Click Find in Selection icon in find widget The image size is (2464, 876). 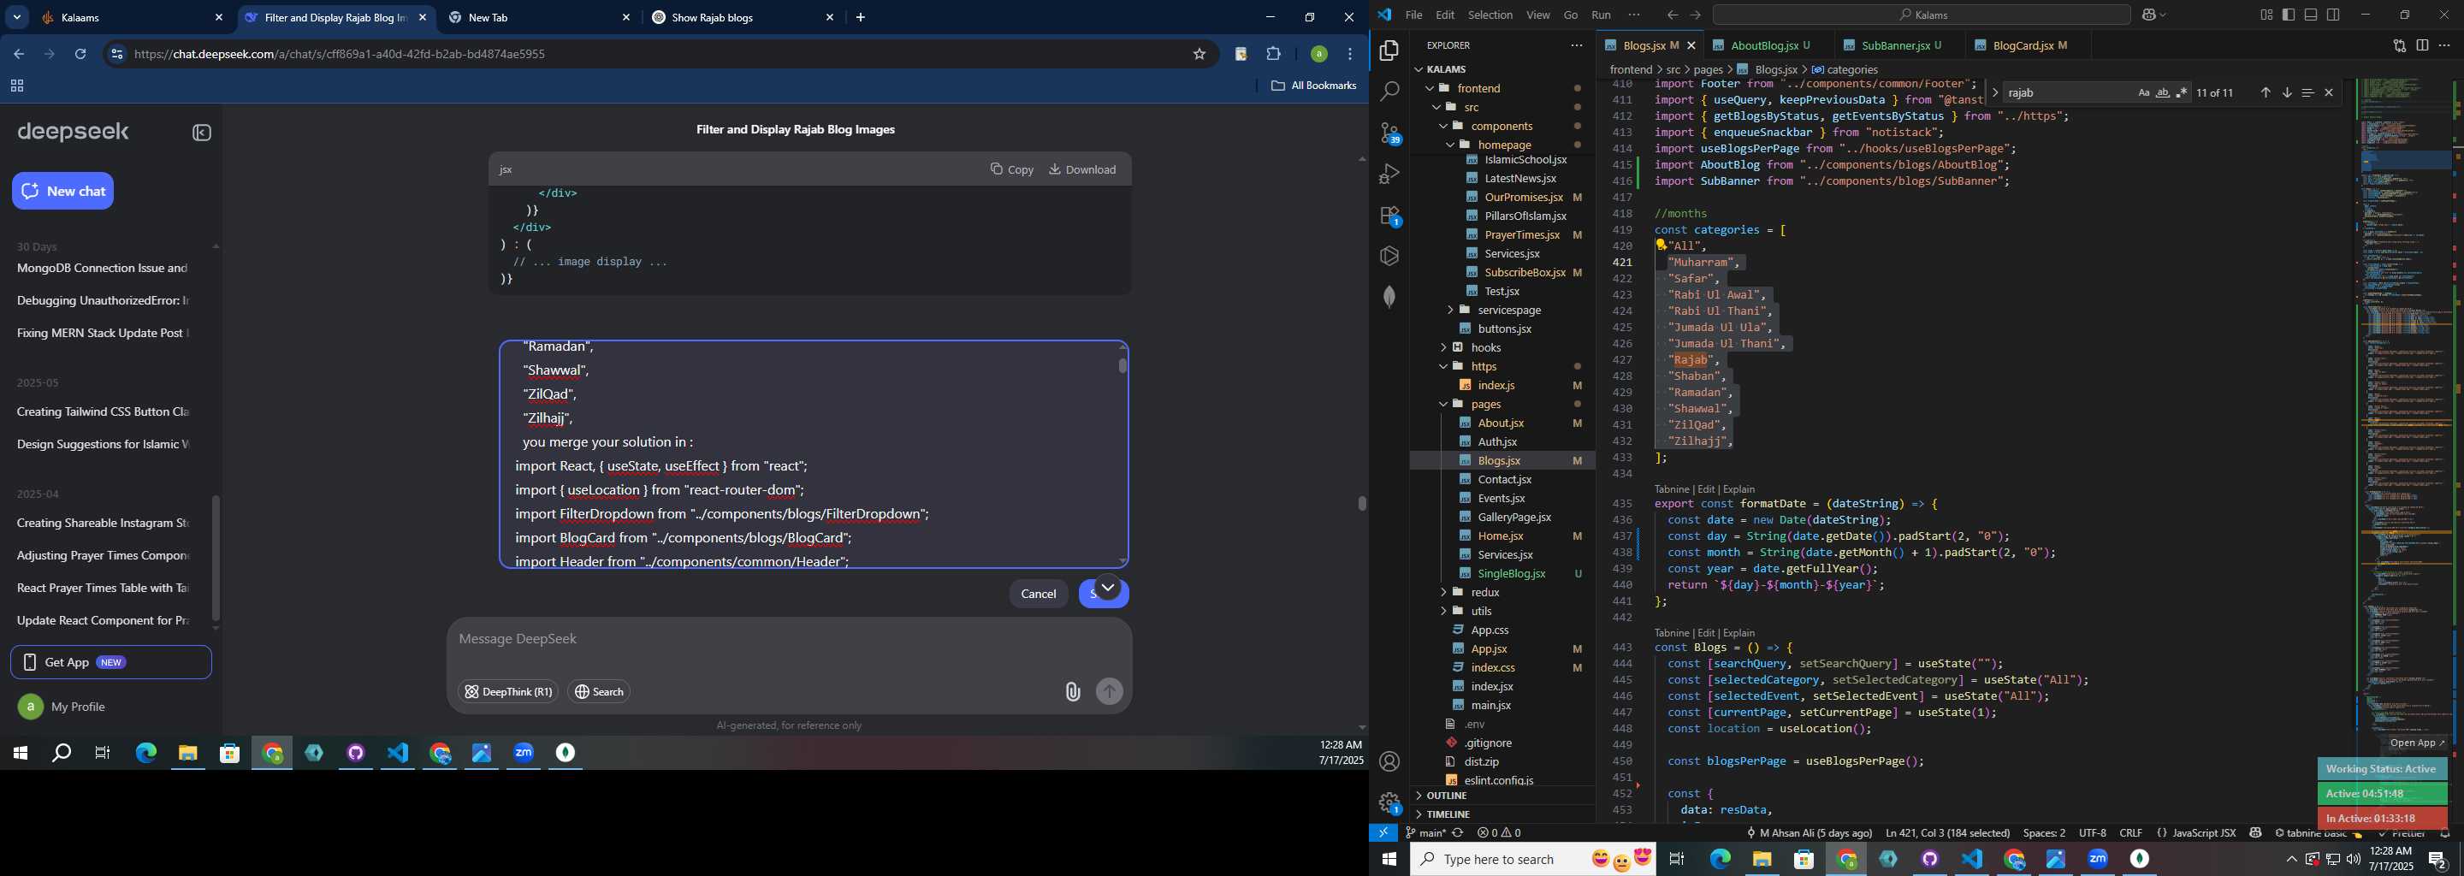[x=2307, y=92]
